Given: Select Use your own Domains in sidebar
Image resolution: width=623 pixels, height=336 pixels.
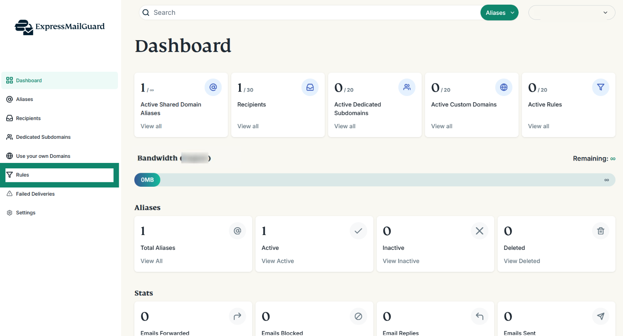Looking at the screenshot, I should pos(60,156).
